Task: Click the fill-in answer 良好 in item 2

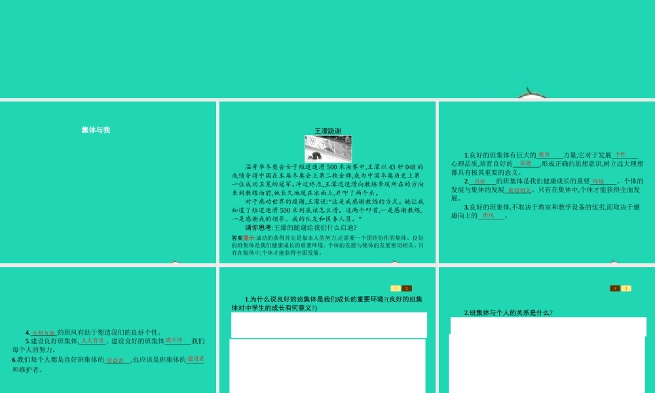Action: (480, 181)
